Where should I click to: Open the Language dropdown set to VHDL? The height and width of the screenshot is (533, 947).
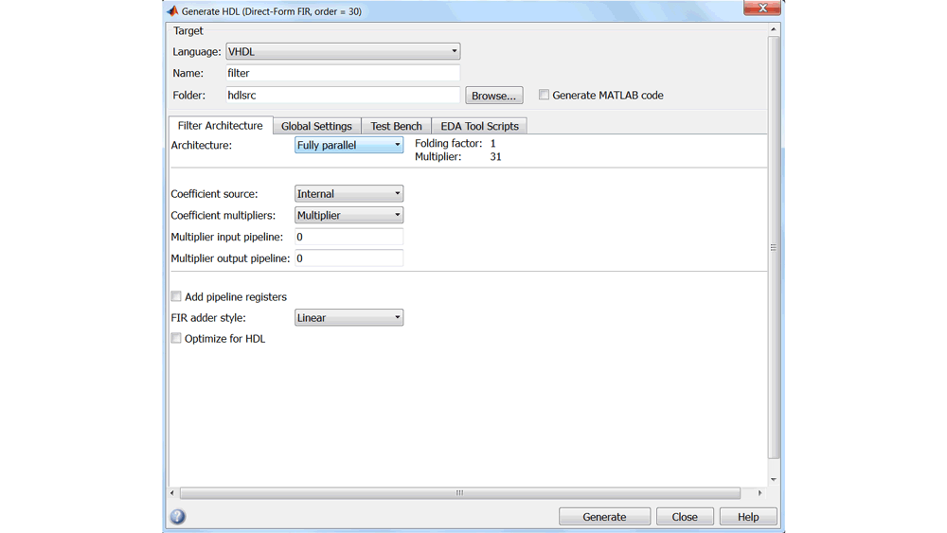pos(343,51)
